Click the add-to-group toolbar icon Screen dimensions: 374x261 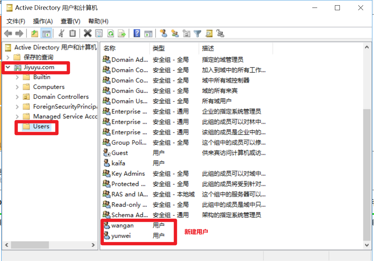pyautogui.click(x=220, y=34)
